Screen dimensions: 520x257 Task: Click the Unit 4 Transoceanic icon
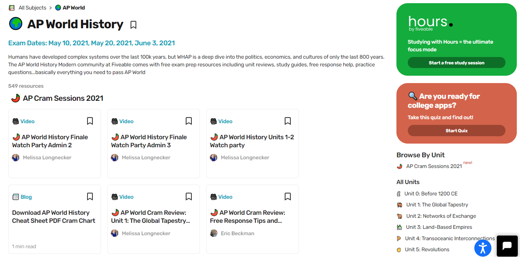tap(399, 239)
